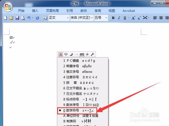
Task: Toggle Underline formatting
Action: point(125,18)
